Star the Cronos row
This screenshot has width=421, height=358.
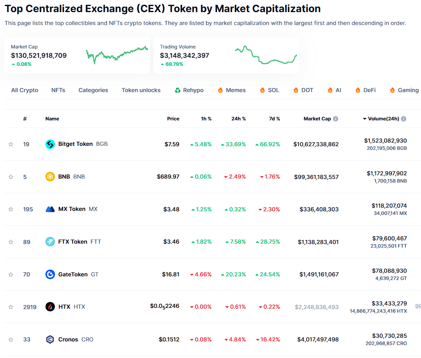(x=11, y=339)
